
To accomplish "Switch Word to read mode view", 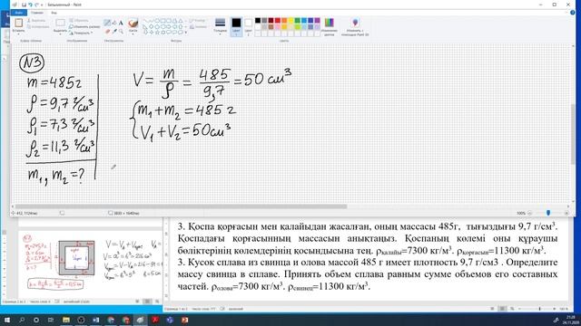I will (492, 309).
